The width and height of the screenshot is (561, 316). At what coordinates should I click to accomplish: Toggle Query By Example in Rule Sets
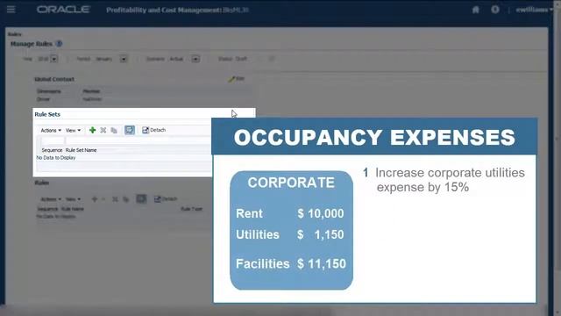[x=130, y=130]
